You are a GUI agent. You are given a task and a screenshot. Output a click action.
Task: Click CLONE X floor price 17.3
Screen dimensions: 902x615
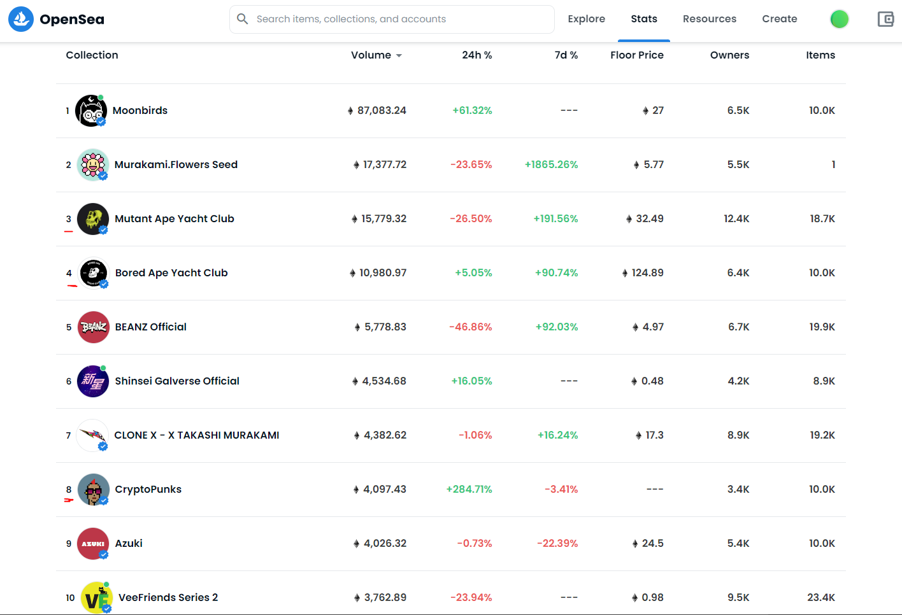[655, 435]
